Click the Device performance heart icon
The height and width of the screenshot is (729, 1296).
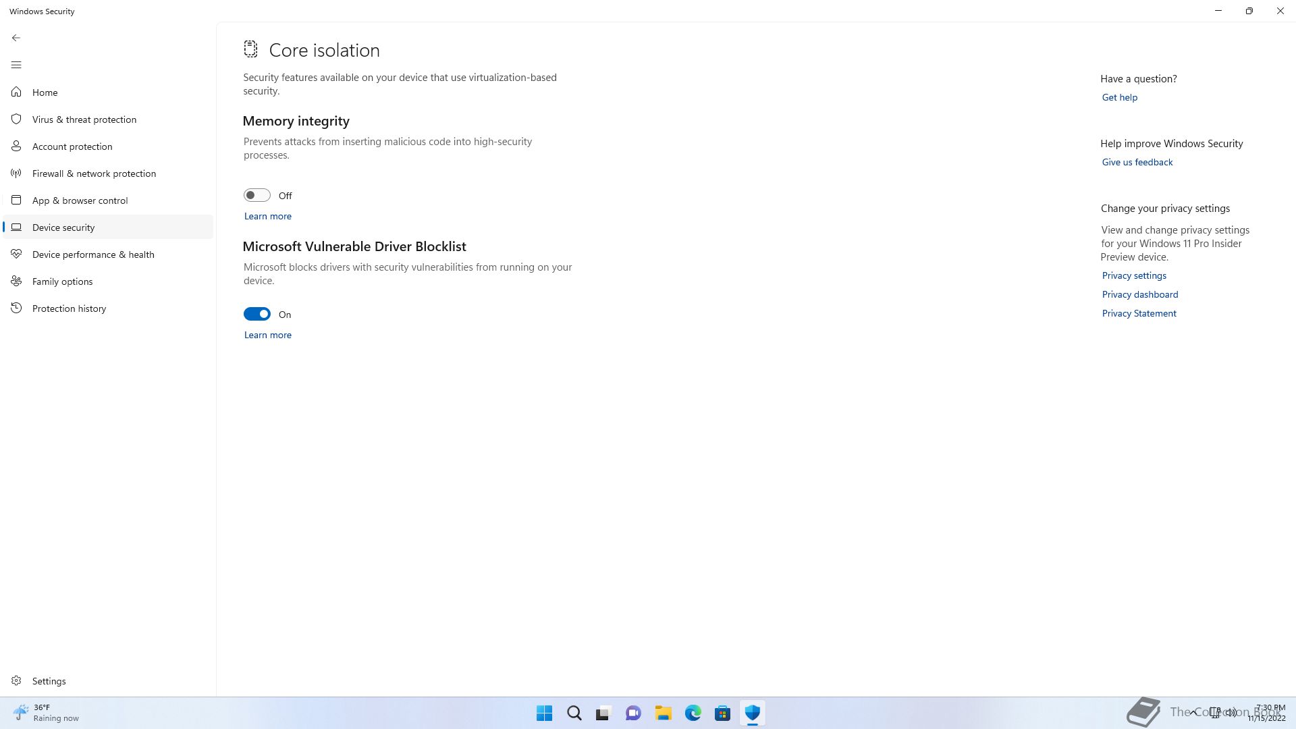[16, 254]
